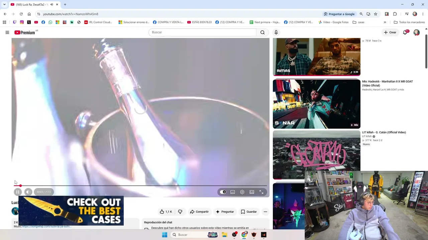The image size is (428, 240).
Task: Open the YouTube account avatar menu
Action: [x=417, y=32]
